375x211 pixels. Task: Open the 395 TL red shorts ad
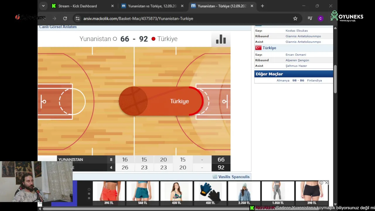[109, 193]
